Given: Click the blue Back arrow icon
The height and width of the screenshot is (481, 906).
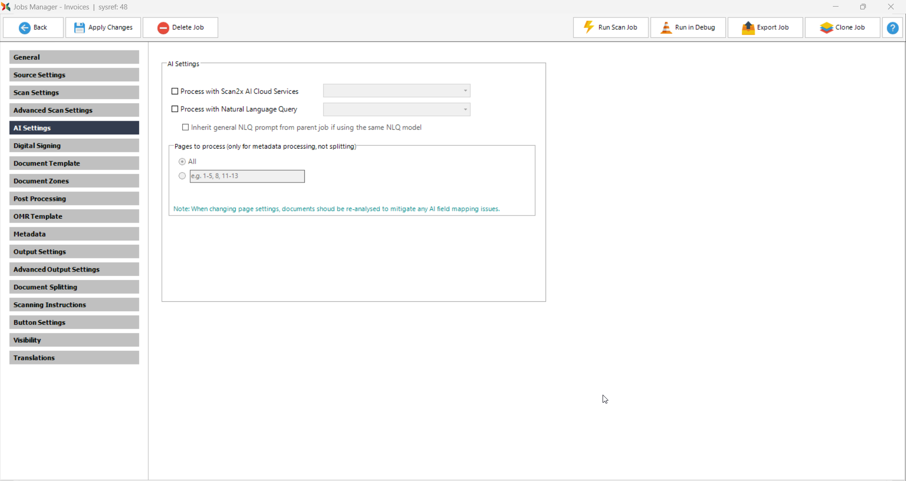Looking at the screenshot, I should (x=25, y=28).
